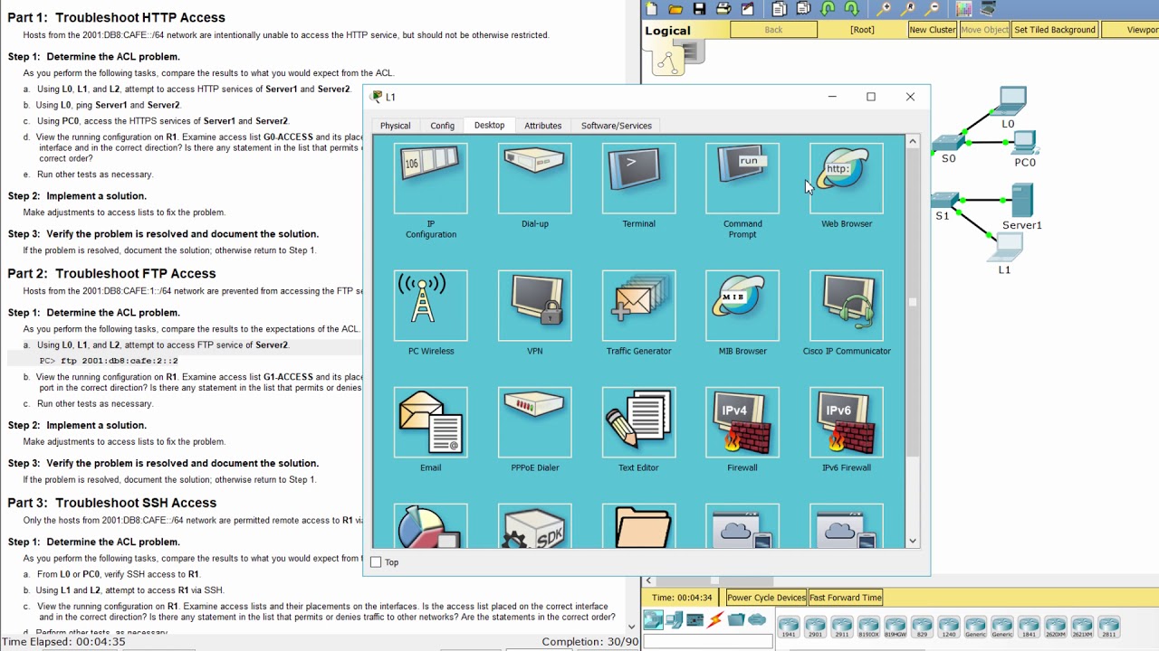Select the Multiuser Connection cloud icon
Image resolution: width=1159 pixels, height=651 pixels.
pos(758,620)
